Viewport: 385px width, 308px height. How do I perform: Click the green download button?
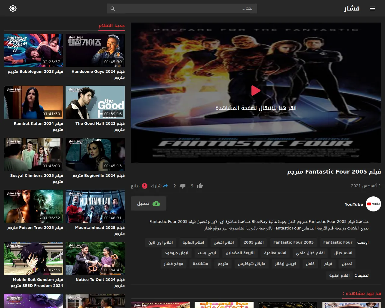coord(149,204)
